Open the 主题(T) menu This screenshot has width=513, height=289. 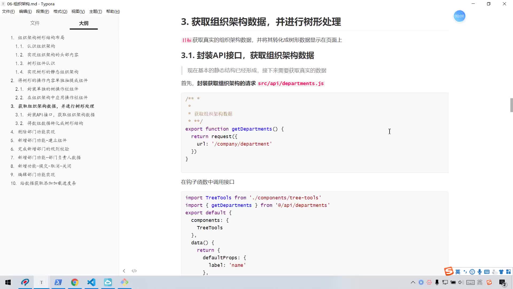(96, 12)
